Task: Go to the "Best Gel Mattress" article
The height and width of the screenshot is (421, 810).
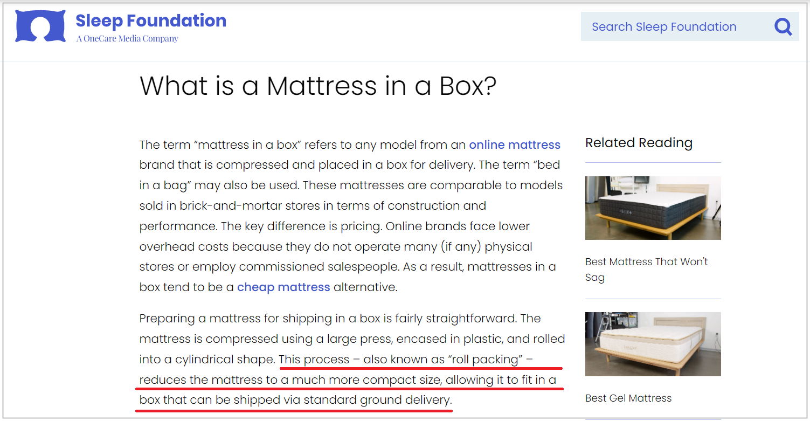Action: pos(628,398)
